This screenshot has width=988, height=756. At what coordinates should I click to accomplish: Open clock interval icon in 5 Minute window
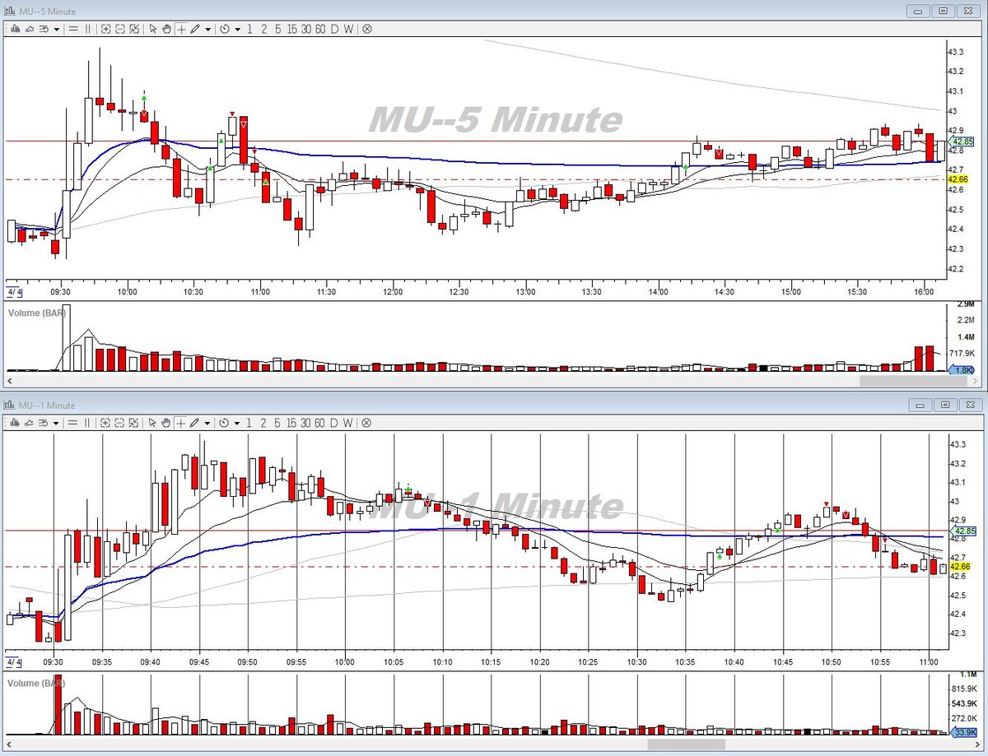[x=225, y=29]
